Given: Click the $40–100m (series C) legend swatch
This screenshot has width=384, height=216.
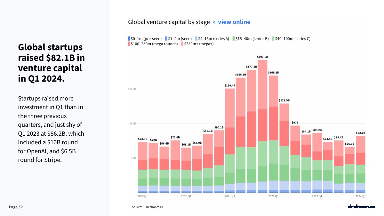Looking at the screenshot, I should 273,39.
